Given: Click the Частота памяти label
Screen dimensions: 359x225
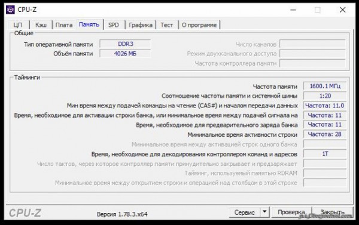Looking at the screenshot, I should point(275,87).
